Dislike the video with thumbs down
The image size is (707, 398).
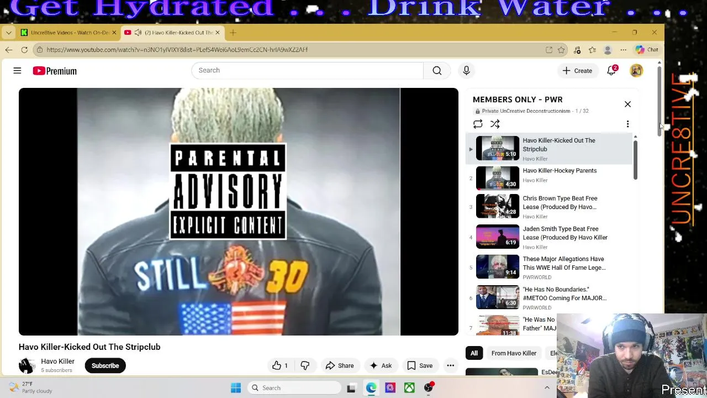[x=305, y=365]
